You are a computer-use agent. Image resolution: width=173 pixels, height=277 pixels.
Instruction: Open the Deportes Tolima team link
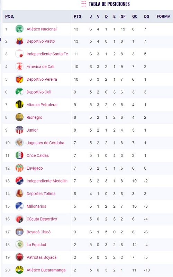point(41,194)
